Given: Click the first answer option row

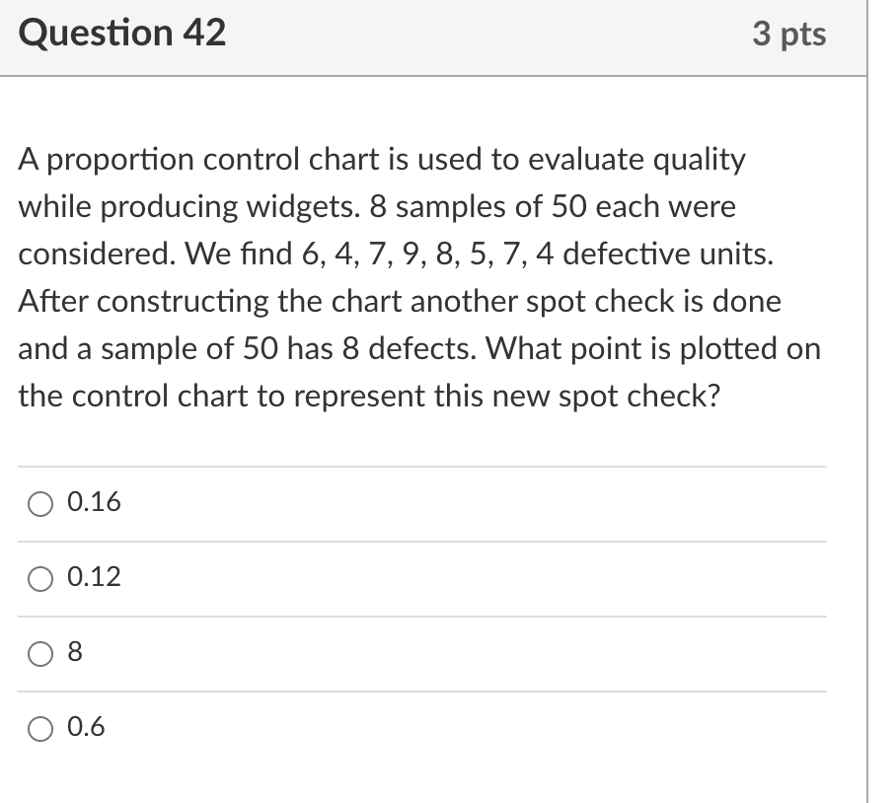Looking at the screenshot, I should pyautogui.click(x=422, y=503).
